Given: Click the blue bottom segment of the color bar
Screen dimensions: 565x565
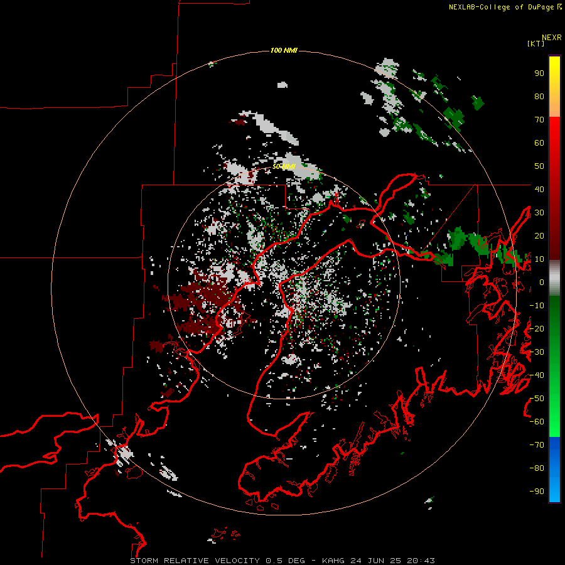Looking at the screenshot, I should tap(554, 470).
